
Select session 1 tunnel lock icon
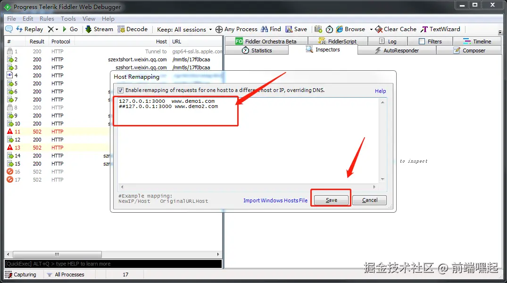[10, 51]
